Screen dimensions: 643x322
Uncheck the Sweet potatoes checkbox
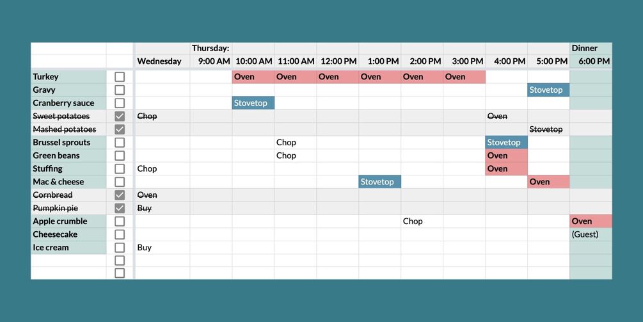pos(120,116)
